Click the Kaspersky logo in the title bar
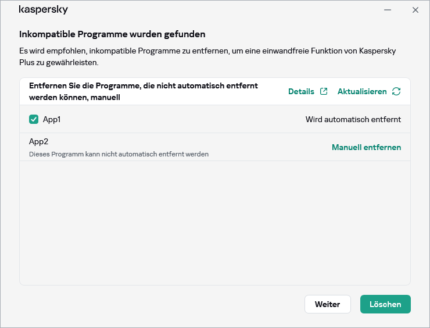The image size is (430, 328). point(44,10)
